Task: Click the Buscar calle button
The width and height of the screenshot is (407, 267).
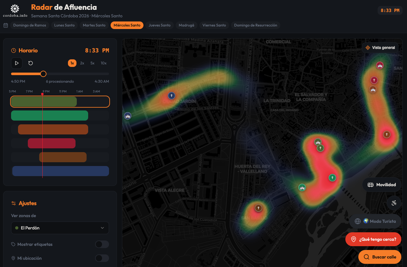Action: coord(380,257)
